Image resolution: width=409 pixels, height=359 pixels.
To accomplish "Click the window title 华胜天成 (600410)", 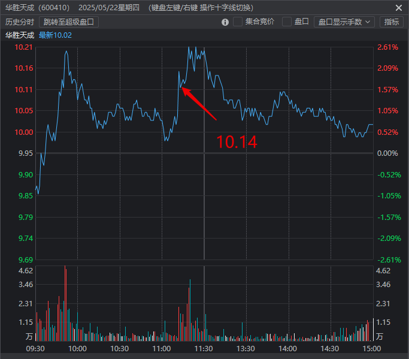I will [37, 8].
